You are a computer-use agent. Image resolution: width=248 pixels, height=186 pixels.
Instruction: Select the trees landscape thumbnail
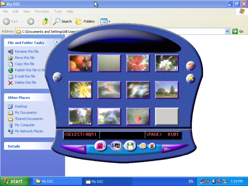tap(167, 90)
